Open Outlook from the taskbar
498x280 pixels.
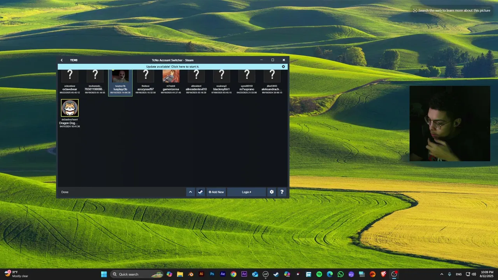click(255, 274)
